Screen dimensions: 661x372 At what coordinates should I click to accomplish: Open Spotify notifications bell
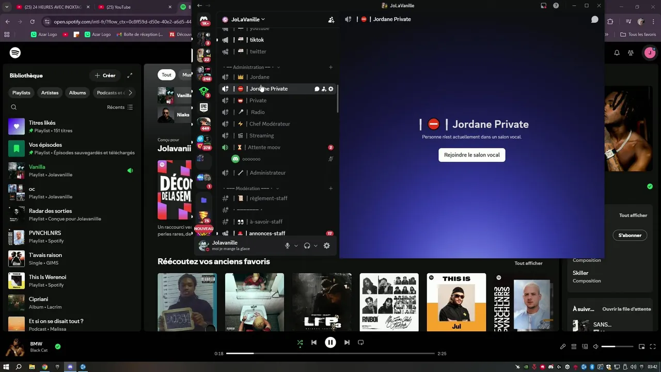(617, 53)
